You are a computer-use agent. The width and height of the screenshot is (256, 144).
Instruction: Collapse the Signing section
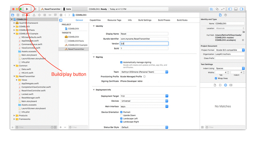pos(94,57)
